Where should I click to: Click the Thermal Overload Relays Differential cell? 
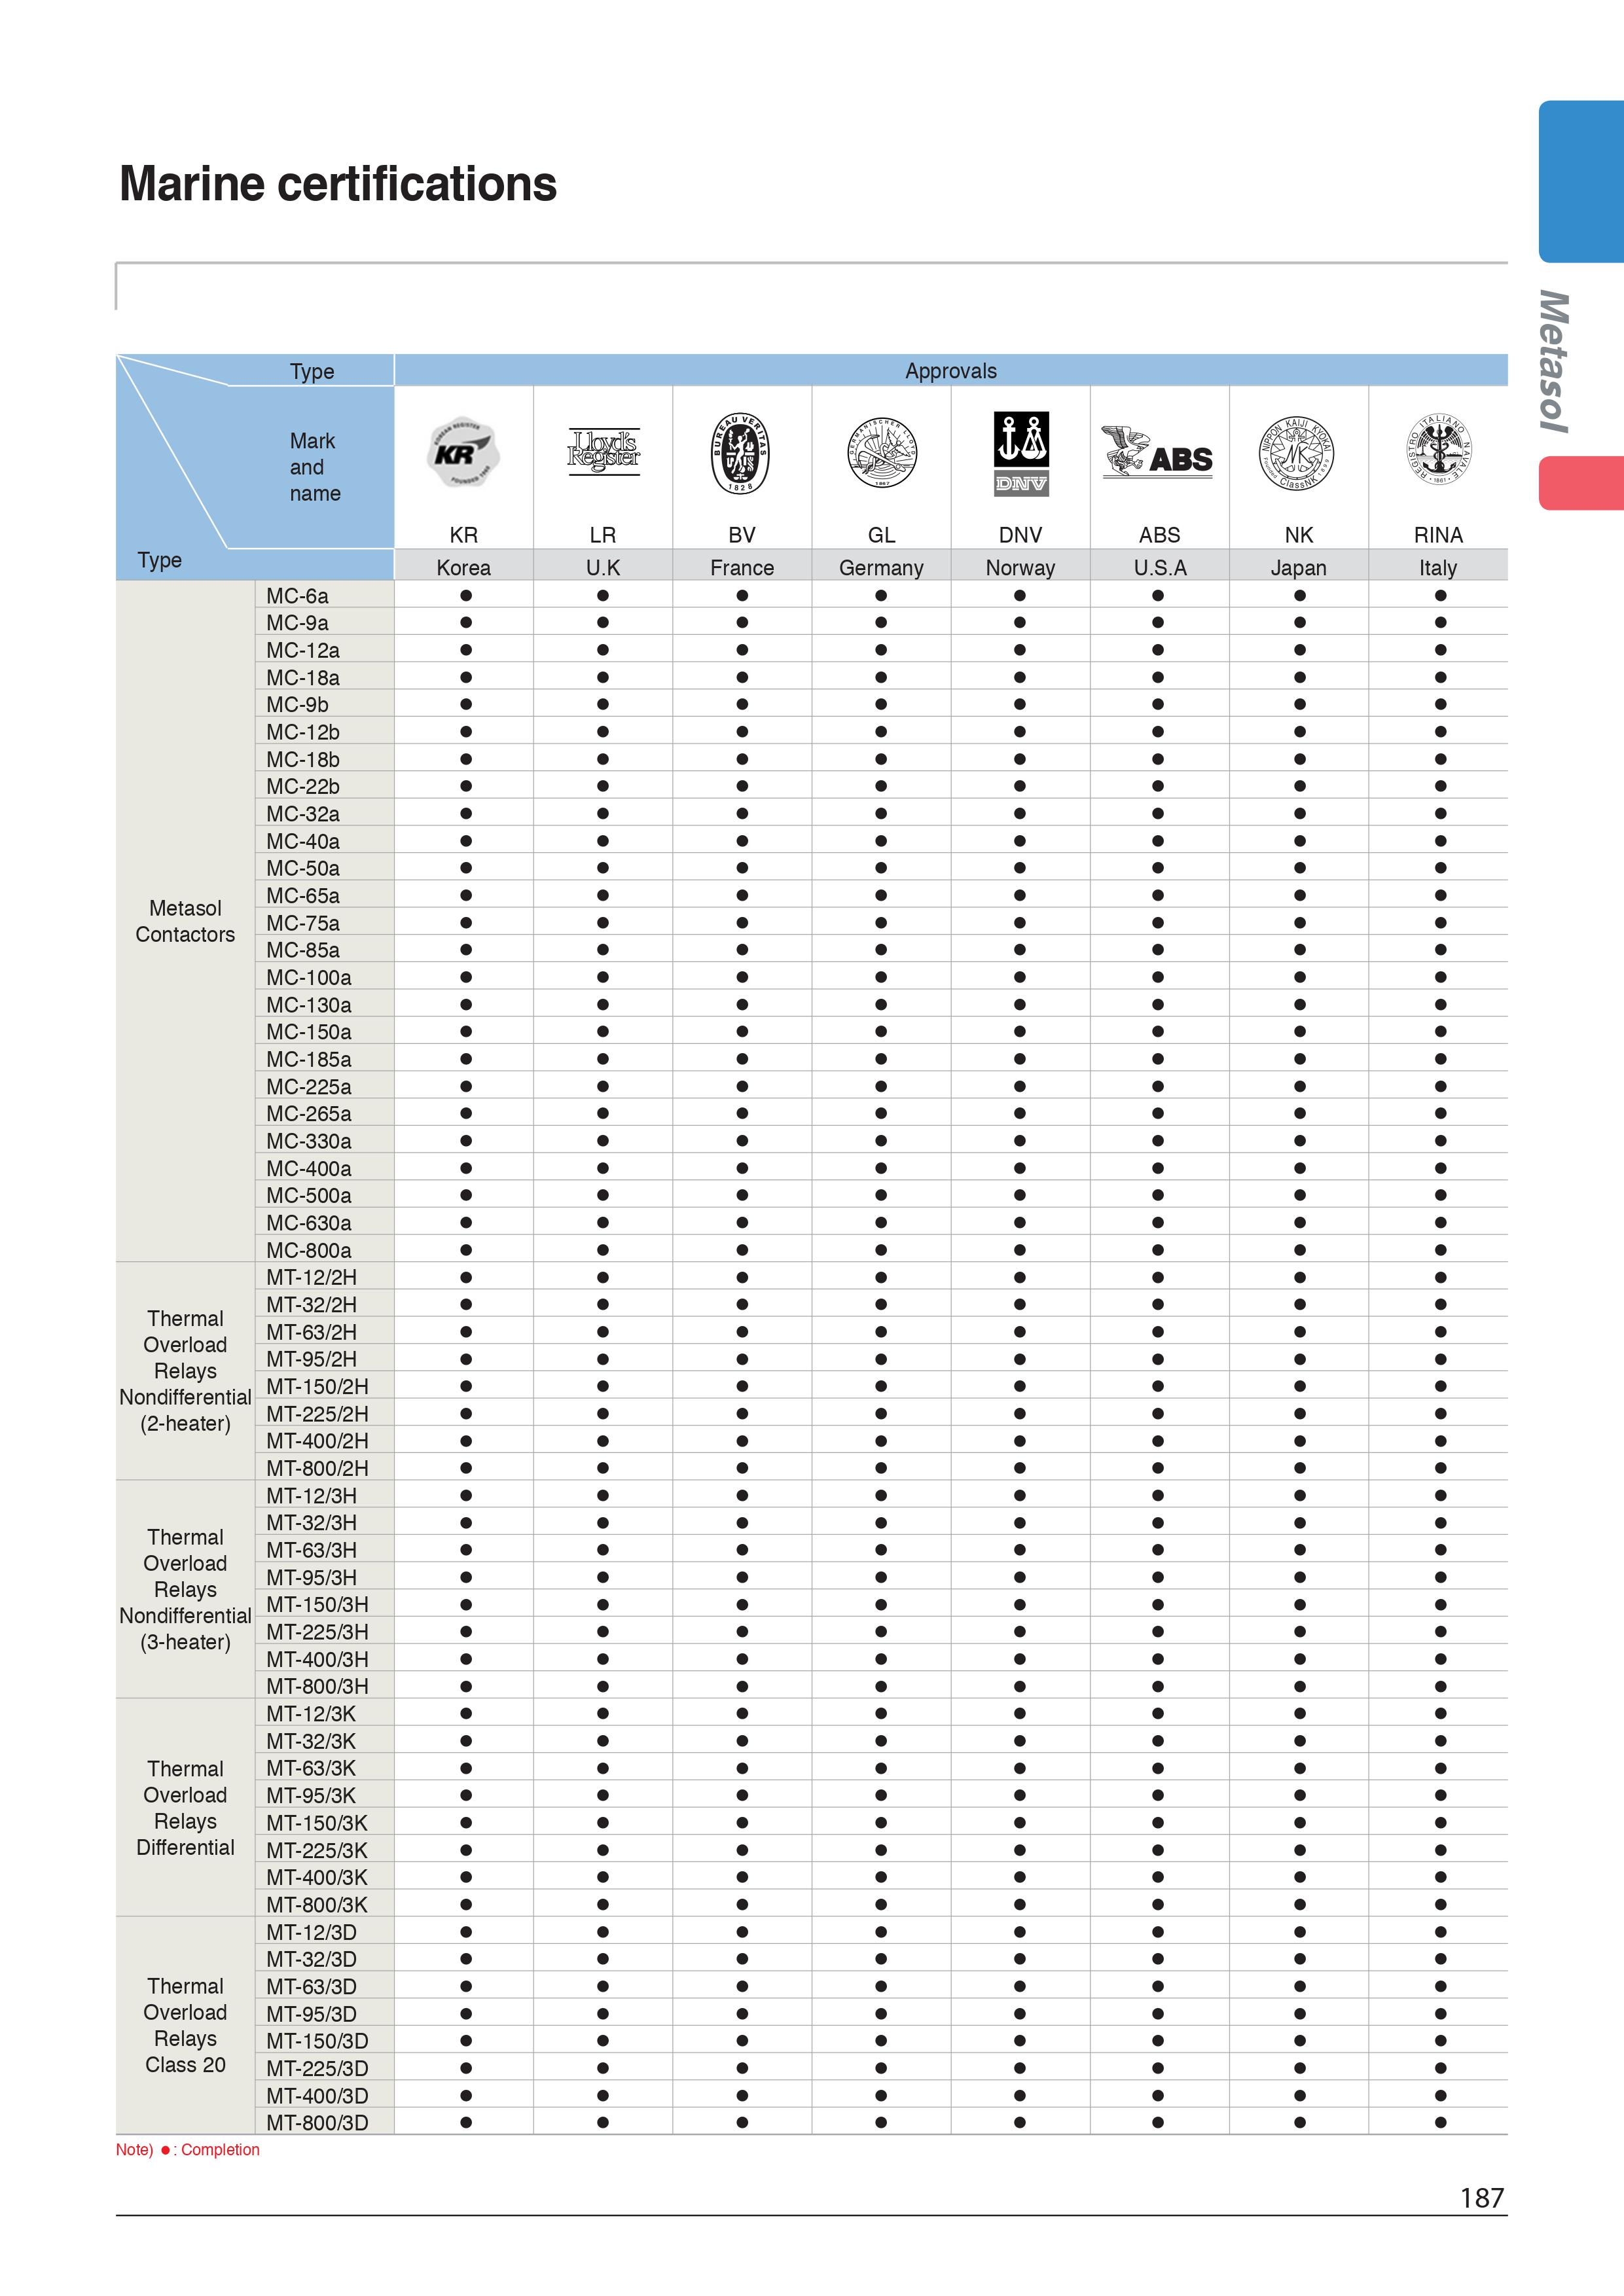tap(185, 1807)
